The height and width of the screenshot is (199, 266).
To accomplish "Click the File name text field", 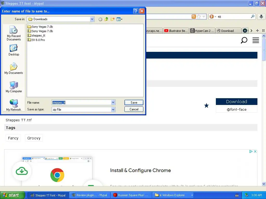I will point(82,102).
